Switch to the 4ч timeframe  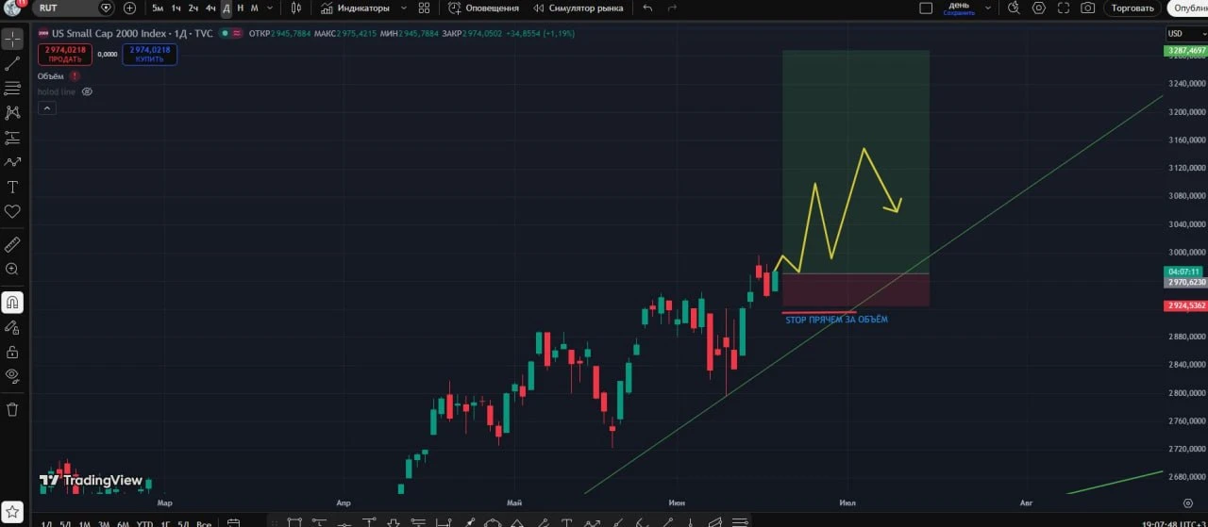pyautogui.click(x=210, y=8)
